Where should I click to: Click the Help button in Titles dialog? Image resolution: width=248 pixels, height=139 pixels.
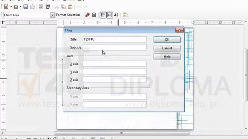click(x=167, y=57)
